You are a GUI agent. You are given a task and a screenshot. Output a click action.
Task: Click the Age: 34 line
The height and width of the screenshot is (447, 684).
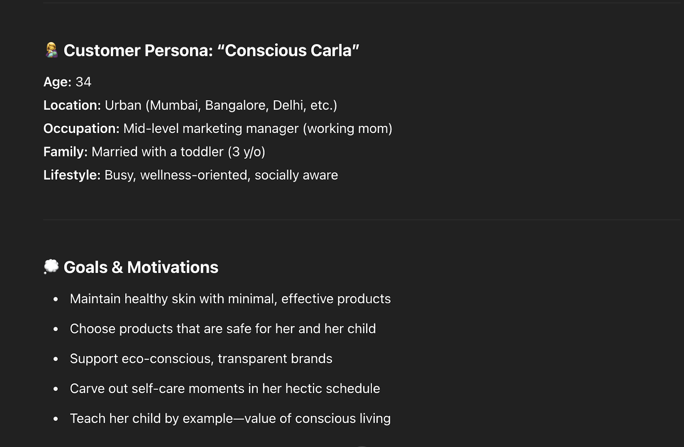pyautogui.click(x=67, y=82)
